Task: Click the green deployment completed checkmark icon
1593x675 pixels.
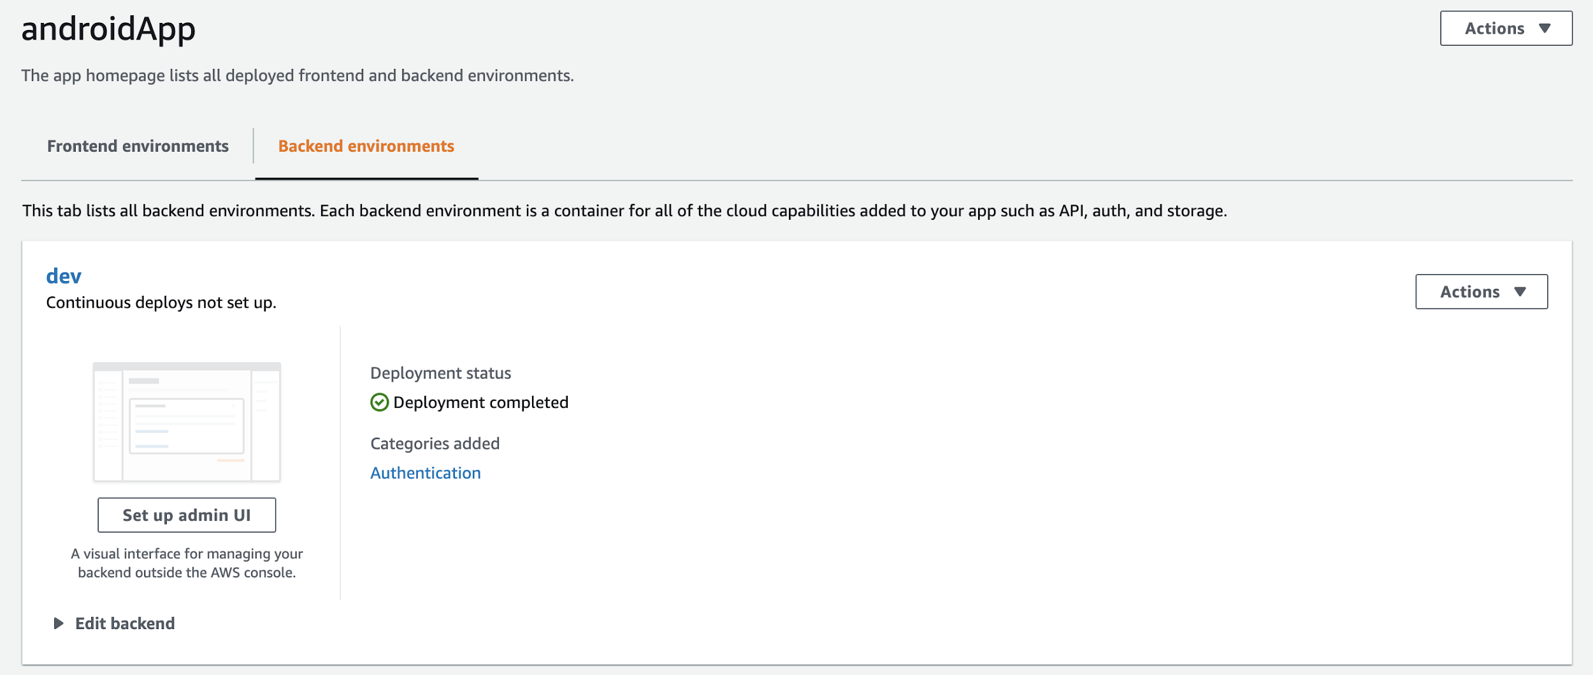Action: (x=379, y=403)
